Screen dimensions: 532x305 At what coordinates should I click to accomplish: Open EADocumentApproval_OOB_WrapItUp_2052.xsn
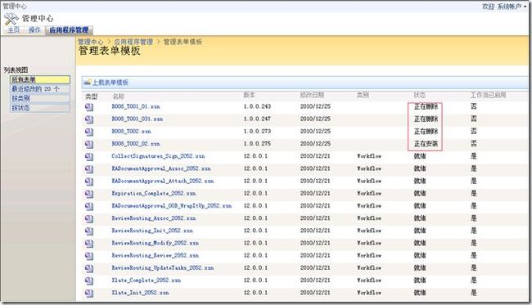[x=172, y=206]
